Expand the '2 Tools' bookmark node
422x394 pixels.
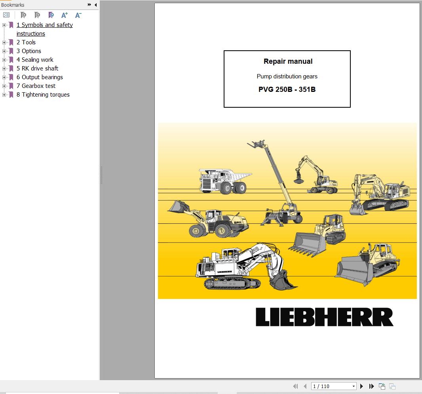pyautogui.click(x=4, y=42)
